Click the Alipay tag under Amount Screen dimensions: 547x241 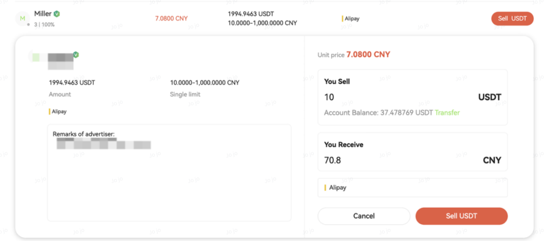click(58, 112)
